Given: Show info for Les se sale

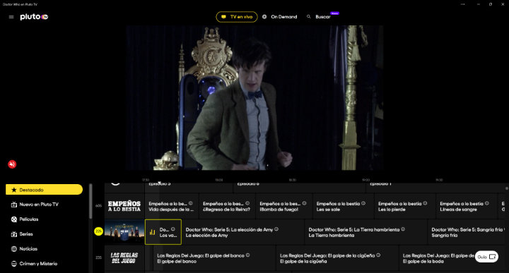Looking at the screenshot, I should pos(363,203).
